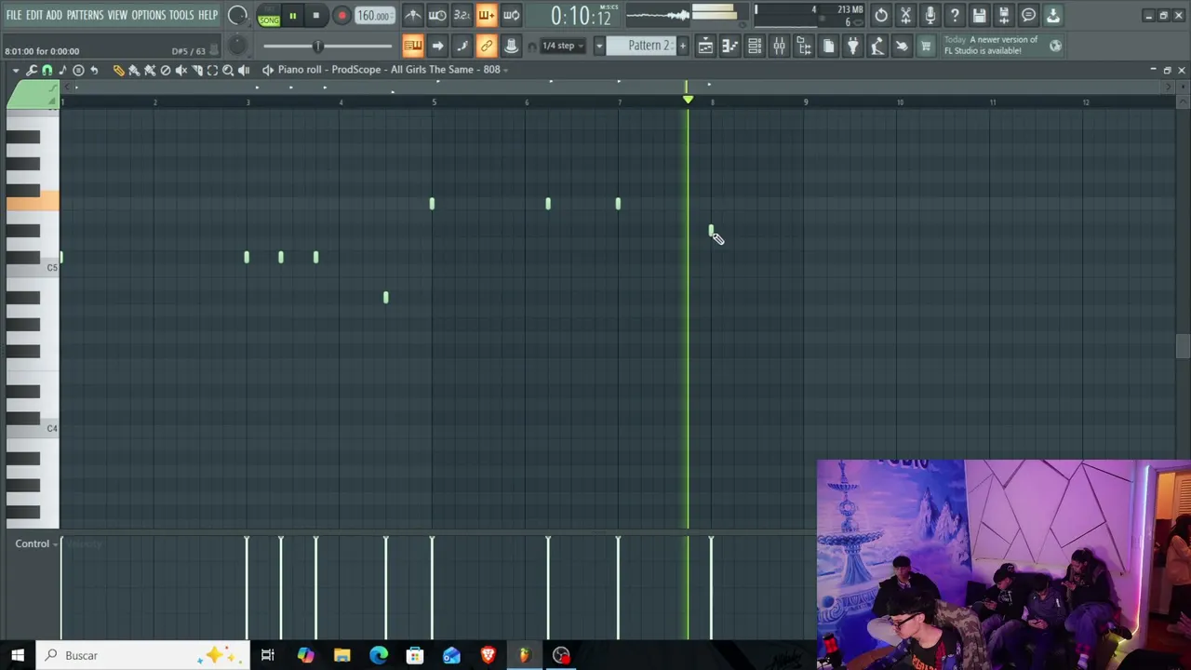Stop playback

tap(316, 16)
